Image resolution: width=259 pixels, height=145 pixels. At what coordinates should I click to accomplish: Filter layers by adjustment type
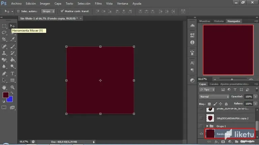pos(229,90)
